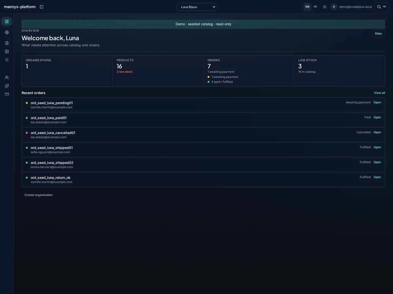Open order ord_seed_luna_paid01
The height and width of the screenshot is (294, 393).
coord(377,118)
